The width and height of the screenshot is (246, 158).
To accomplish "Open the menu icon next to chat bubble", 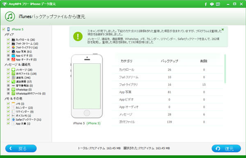I will pyautogui.click(x=218, y=4).
